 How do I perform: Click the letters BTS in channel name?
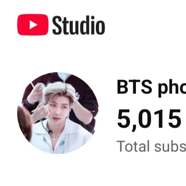pyautogui.click(x=135, y=87)
